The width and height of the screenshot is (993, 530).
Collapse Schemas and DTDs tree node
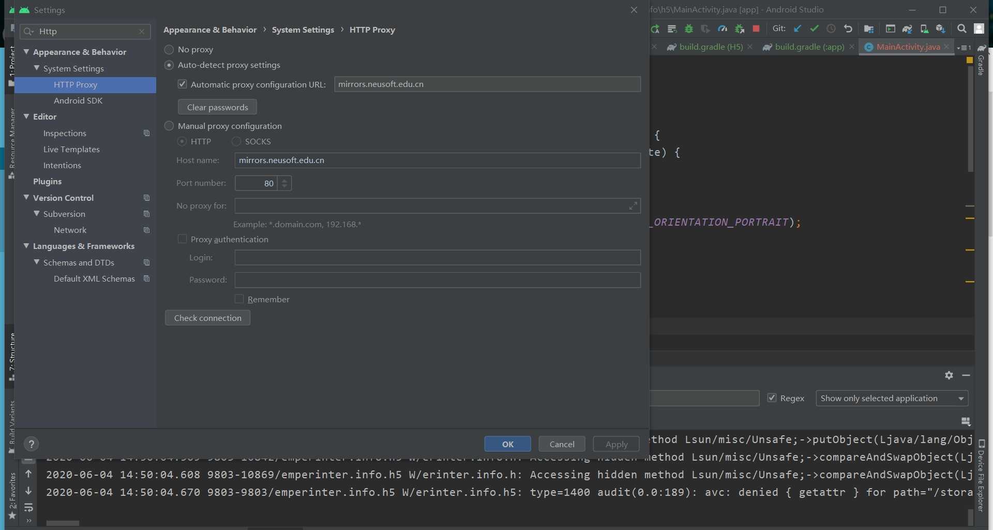tap(37, 262)
